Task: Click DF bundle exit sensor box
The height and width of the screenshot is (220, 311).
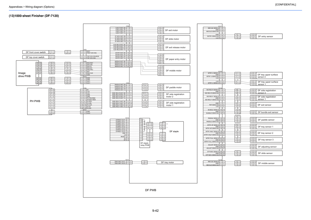Action: click(x=269, y=112)
